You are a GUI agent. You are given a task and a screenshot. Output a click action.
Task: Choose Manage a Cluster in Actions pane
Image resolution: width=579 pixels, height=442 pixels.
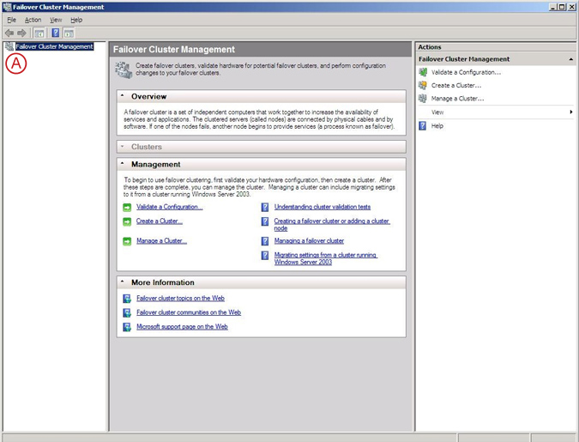[x=457, y=99]
